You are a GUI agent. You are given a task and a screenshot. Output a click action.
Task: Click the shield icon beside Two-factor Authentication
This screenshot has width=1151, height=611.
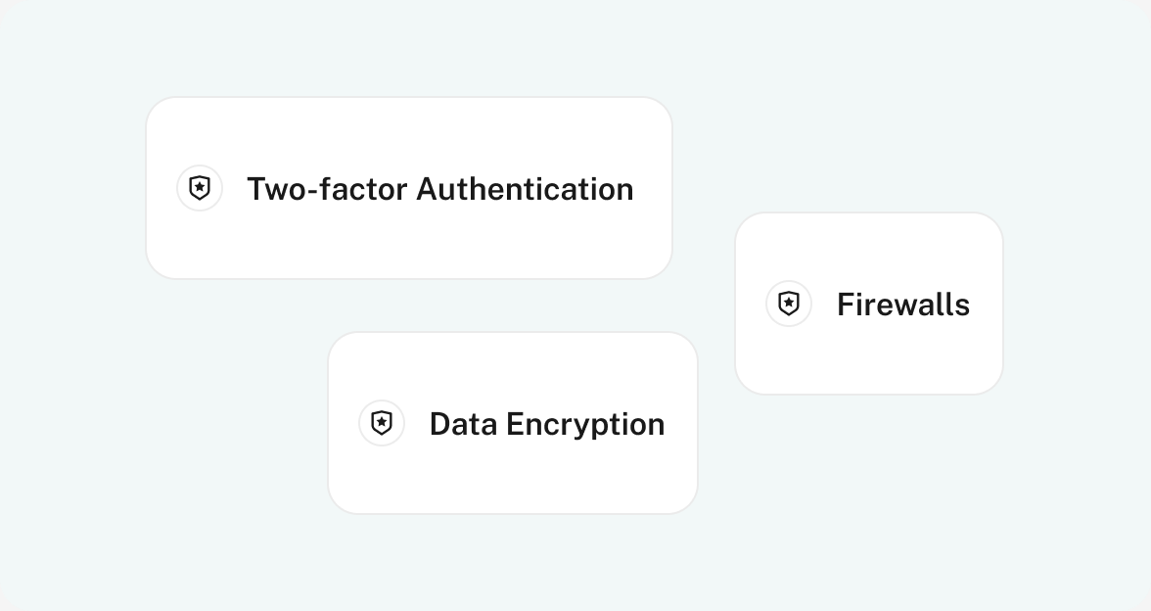(x=200, y=188)
